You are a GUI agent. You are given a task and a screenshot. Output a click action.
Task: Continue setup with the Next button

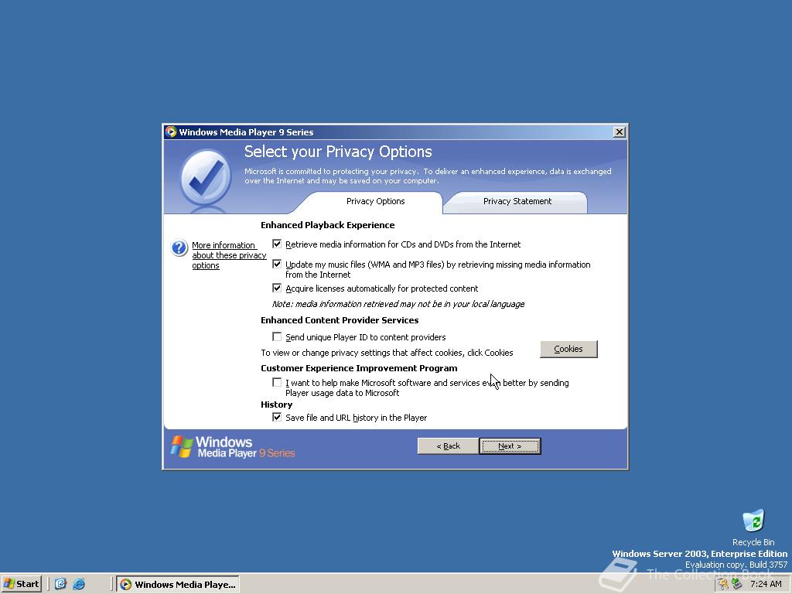(510, 446)
